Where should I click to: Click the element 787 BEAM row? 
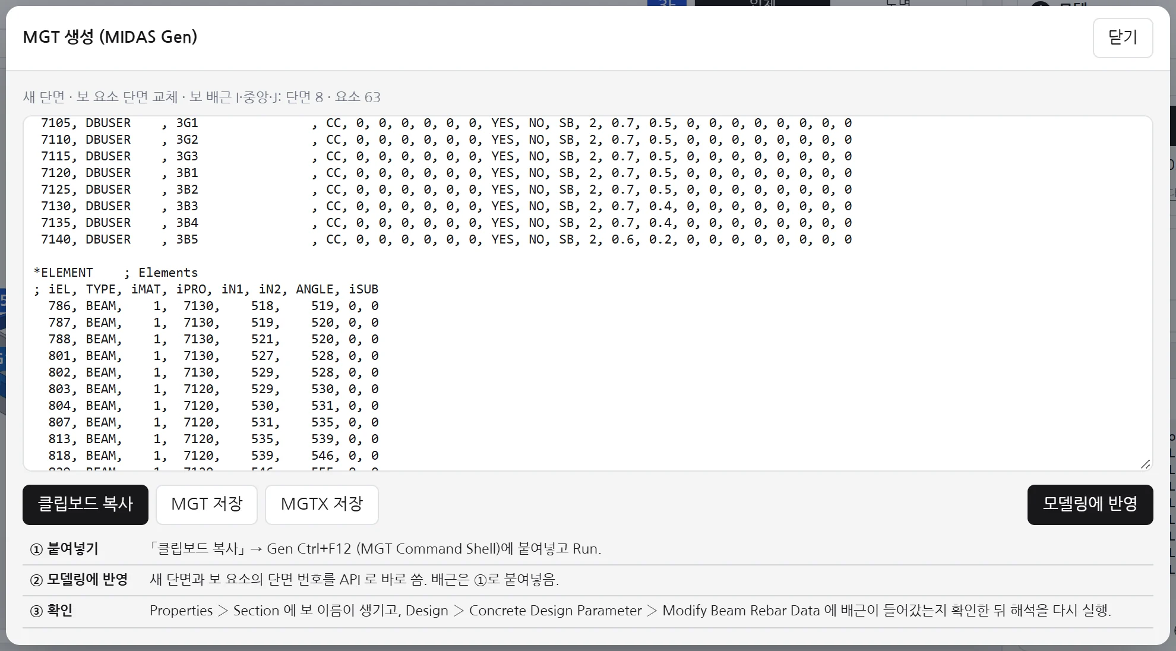tap(213, 323)
